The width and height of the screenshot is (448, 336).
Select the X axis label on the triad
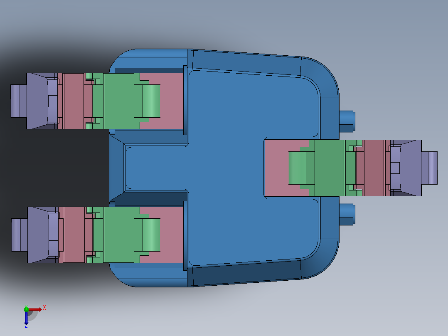click(44, 307)
